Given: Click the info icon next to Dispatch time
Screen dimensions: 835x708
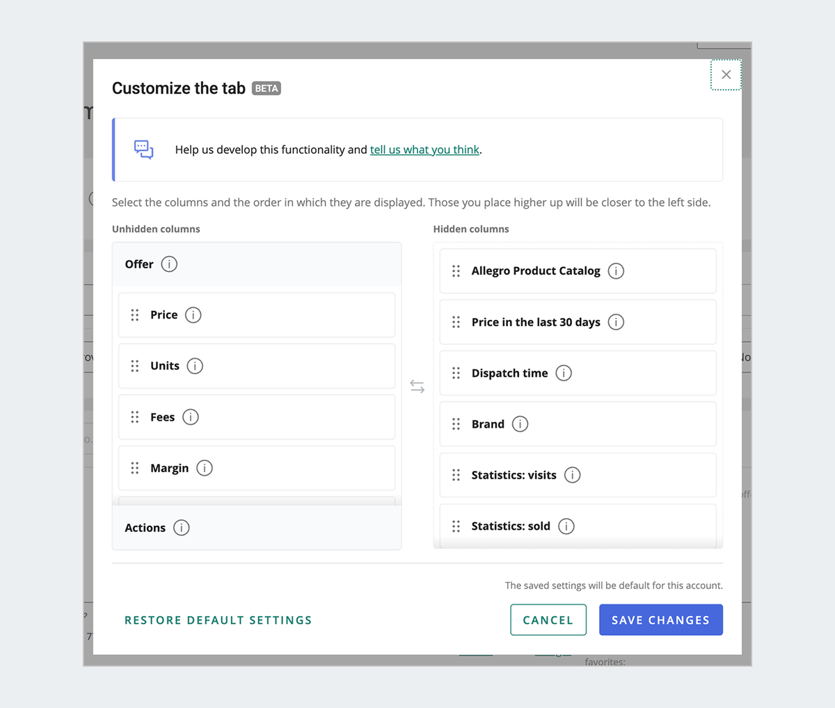Looking at the screenshot, I should pos(564,373).
